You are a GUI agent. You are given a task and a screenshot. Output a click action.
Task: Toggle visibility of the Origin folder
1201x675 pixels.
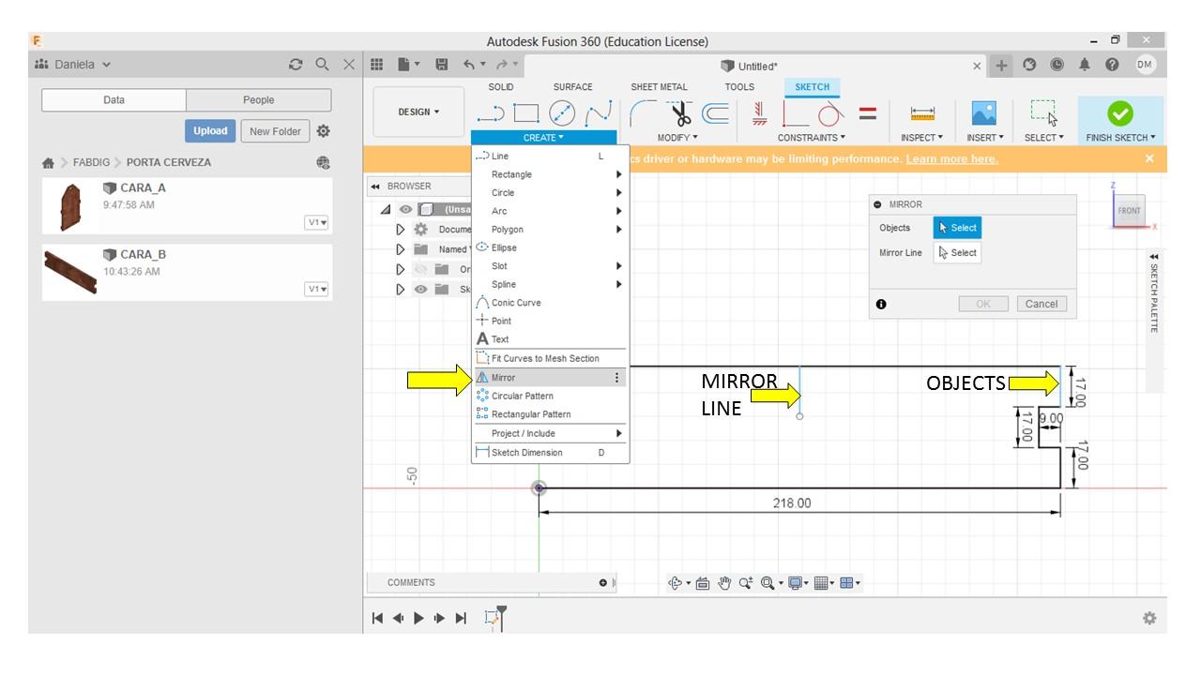point(420,269)
